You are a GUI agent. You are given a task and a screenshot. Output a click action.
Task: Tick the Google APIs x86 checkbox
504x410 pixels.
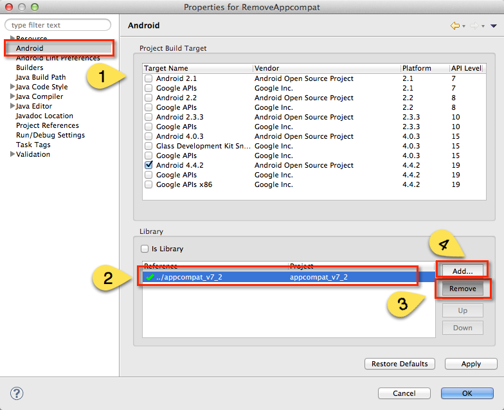[149, 184]
